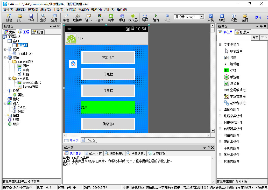Launch the 模拟器 Android emulator
Screen dimensions: 268x190
point(133,18)
